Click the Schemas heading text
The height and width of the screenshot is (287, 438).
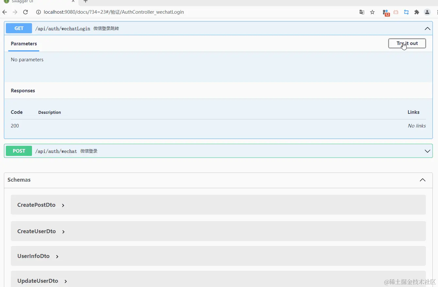pos(19,180)
